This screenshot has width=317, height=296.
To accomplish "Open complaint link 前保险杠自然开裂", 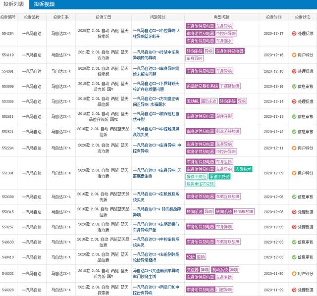I will coord(156,116).
